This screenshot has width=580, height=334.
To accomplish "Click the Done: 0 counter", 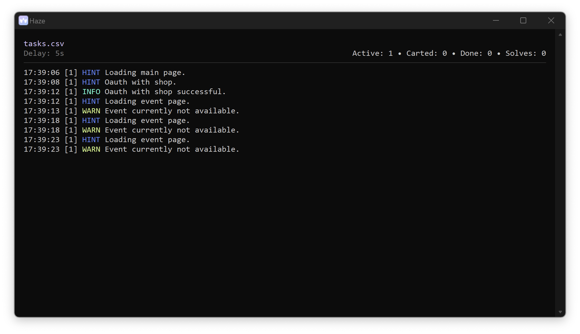I will pos(476,53).
